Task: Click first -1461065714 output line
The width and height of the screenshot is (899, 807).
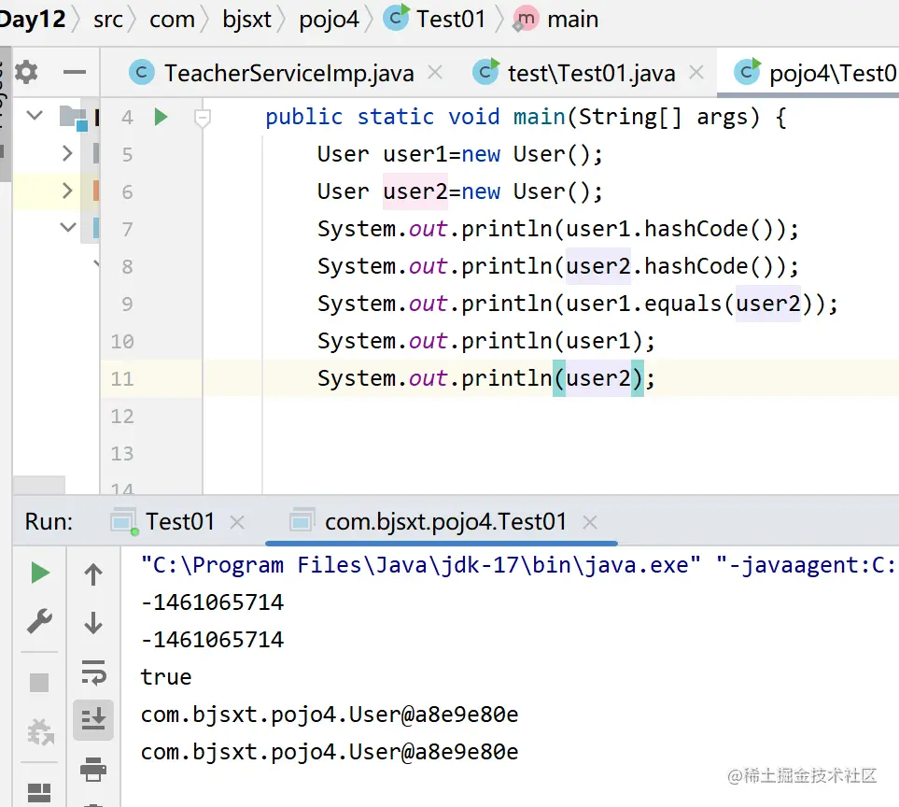Action: 212,602
